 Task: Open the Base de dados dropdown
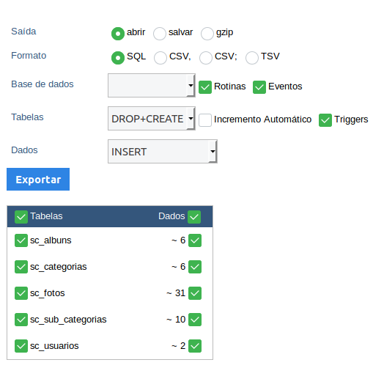[x=152, y=85]
